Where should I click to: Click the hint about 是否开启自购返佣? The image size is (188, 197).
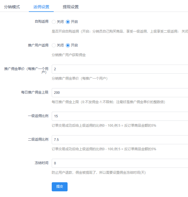(120, 31)
